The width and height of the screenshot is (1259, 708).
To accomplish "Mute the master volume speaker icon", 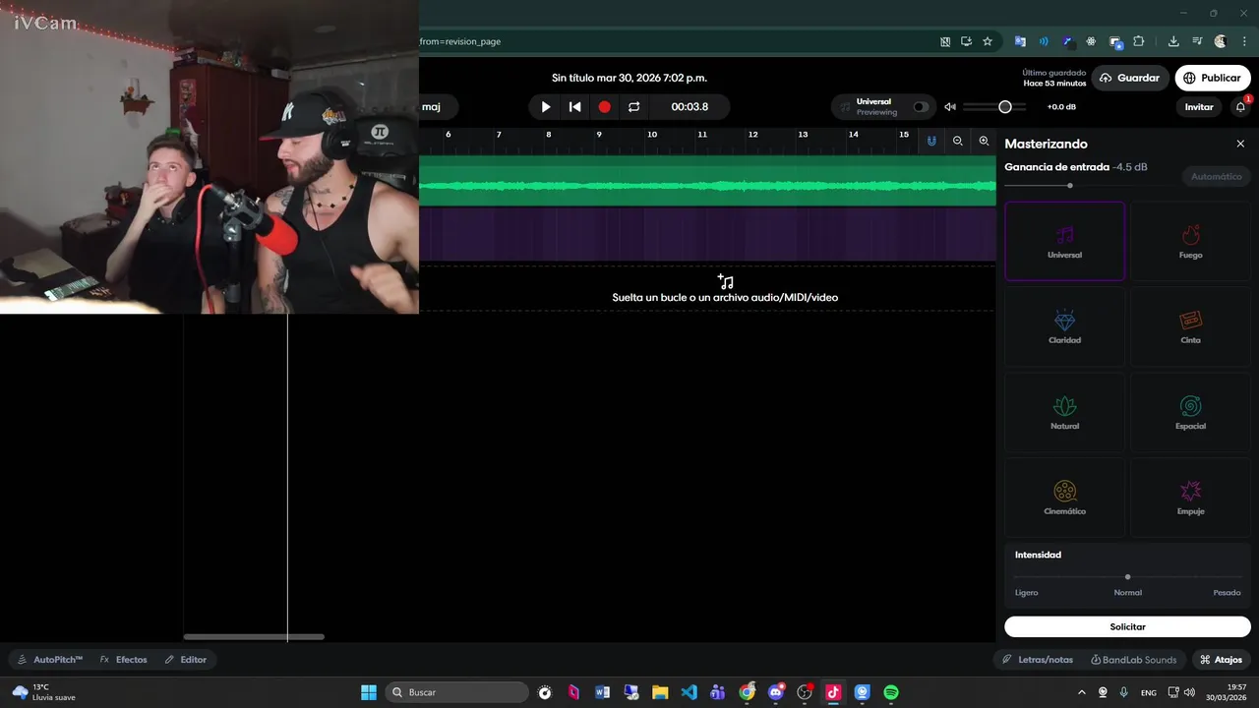I will [x=950, y=107].
